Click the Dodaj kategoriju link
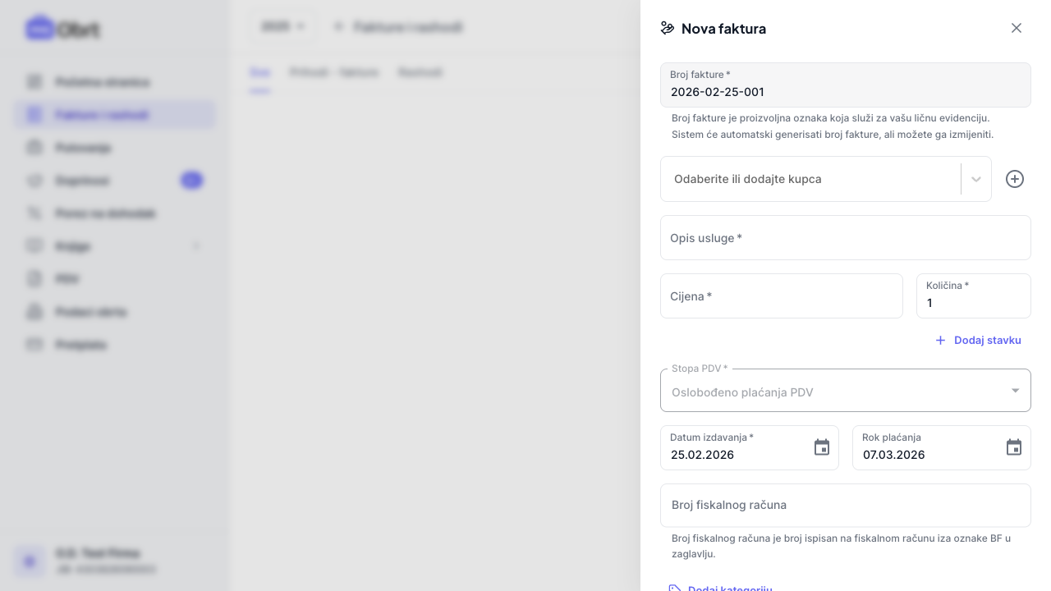The width and height of the screenshot is (1051, 591). (729, 588)
